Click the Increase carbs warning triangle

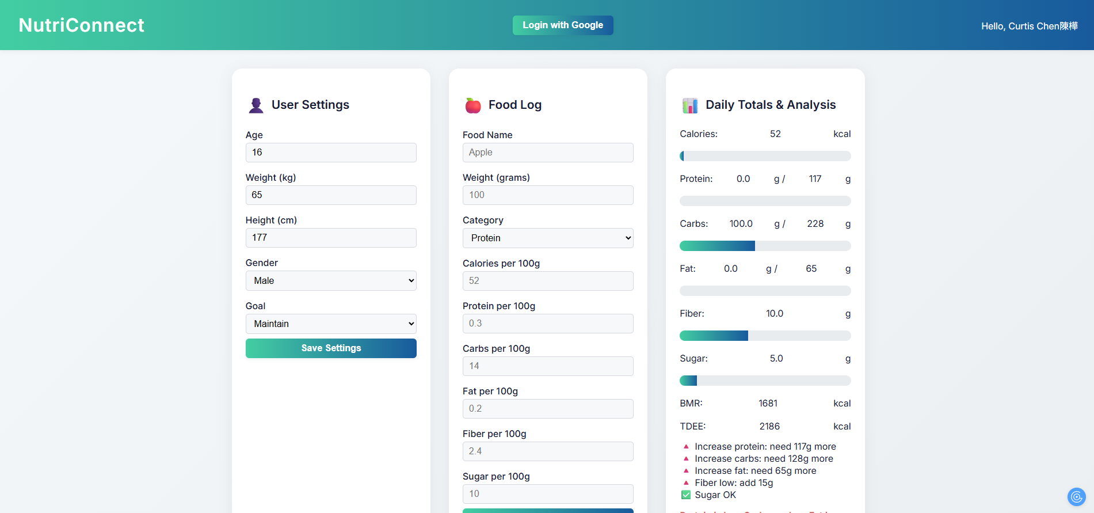[x=686, y=459]
